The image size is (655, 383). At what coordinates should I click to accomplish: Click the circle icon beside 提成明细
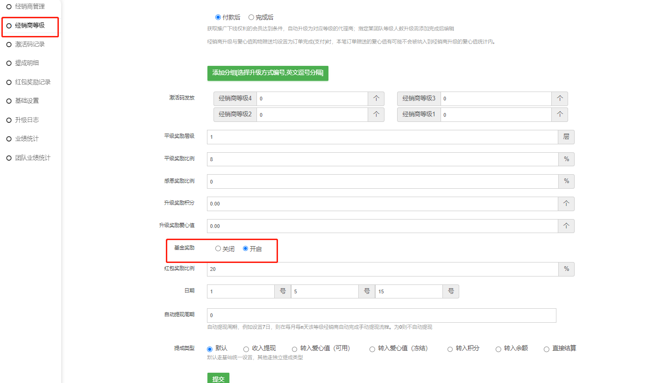coord(9,63)
